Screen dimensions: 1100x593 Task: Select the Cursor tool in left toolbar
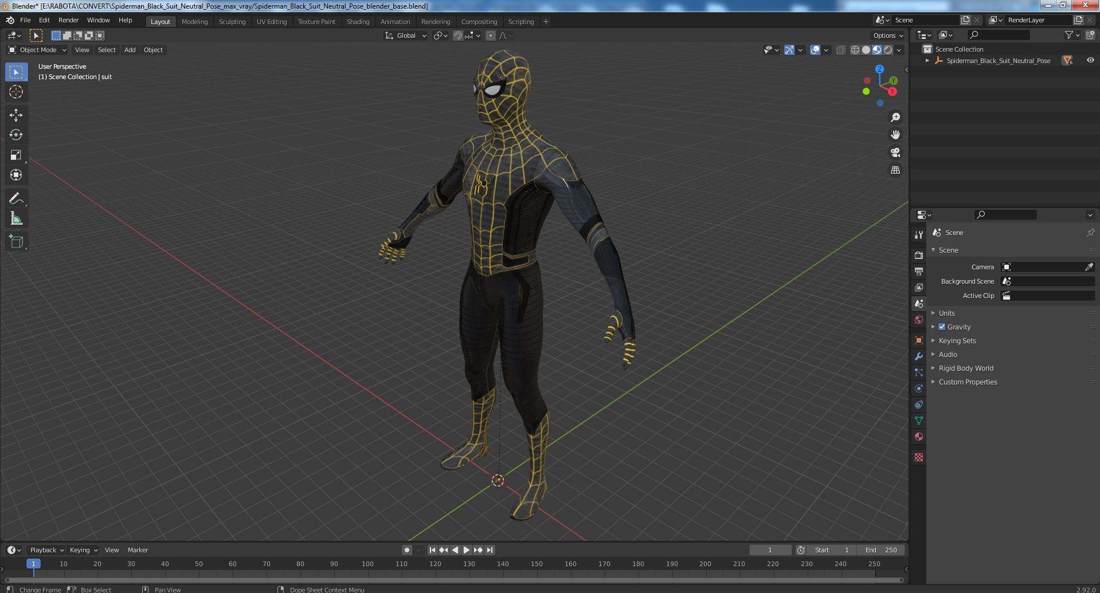point(16,92)
